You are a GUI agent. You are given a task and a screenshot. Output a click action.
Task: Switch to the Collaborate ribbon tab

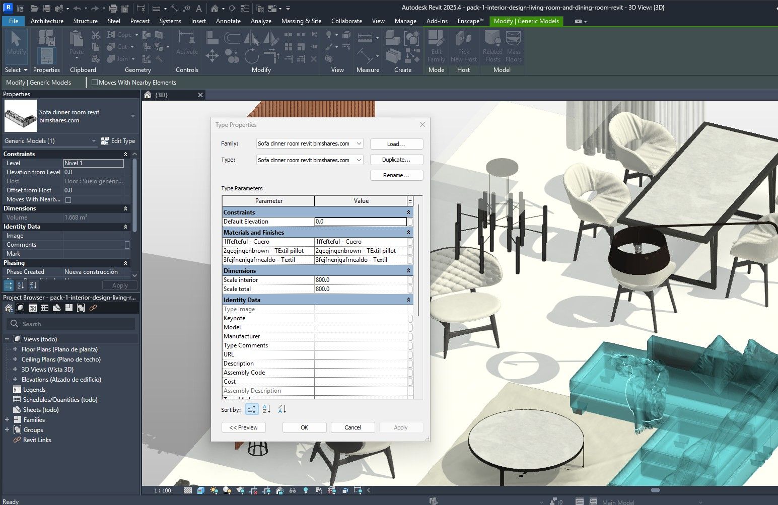[x=346, y=21]
